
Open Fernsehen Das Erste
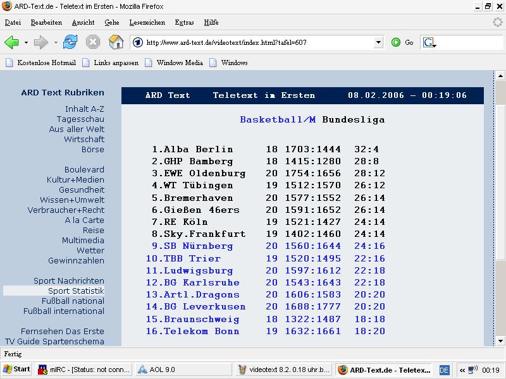click(63, 331)
